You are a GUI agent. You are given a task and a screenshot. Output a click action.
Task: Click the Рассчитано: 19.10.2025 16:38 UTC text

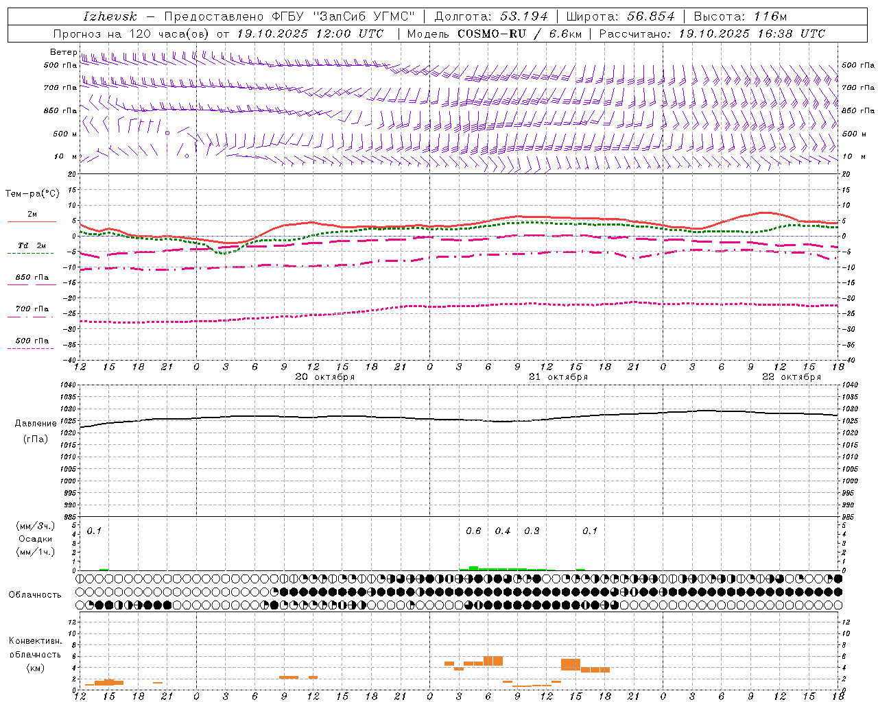[712, 34]
